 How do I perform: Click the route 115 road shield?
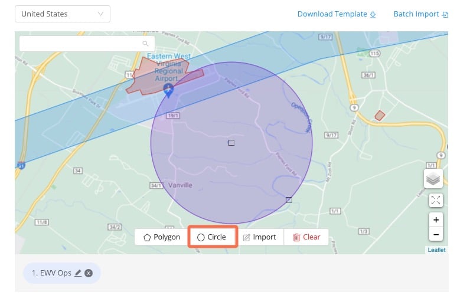(374, 53)
